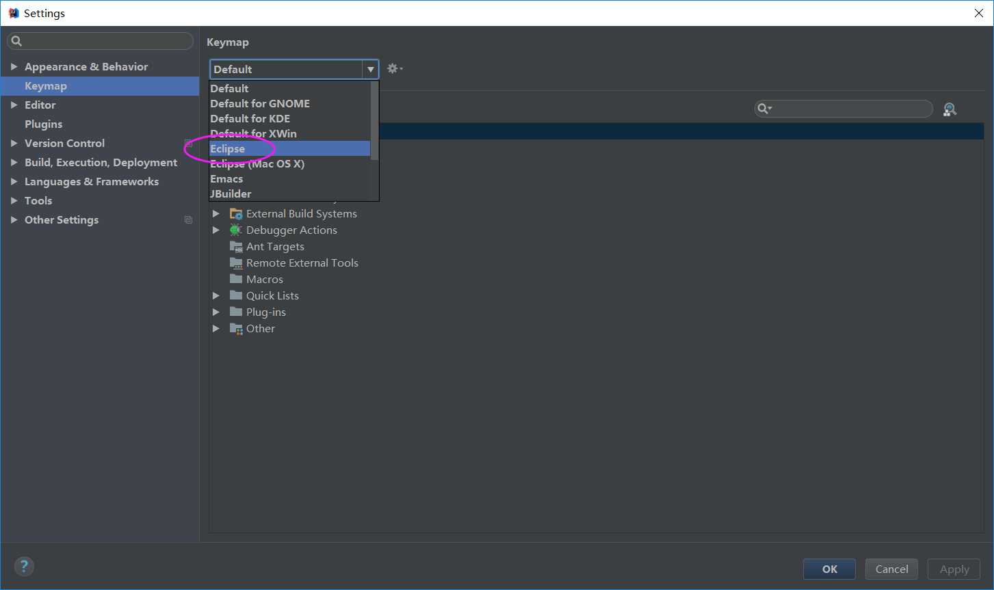Image resolution: width=994 pixels, height=590 pixels.
Task: Click the Ant Targets folder icon
Action: 236,247
